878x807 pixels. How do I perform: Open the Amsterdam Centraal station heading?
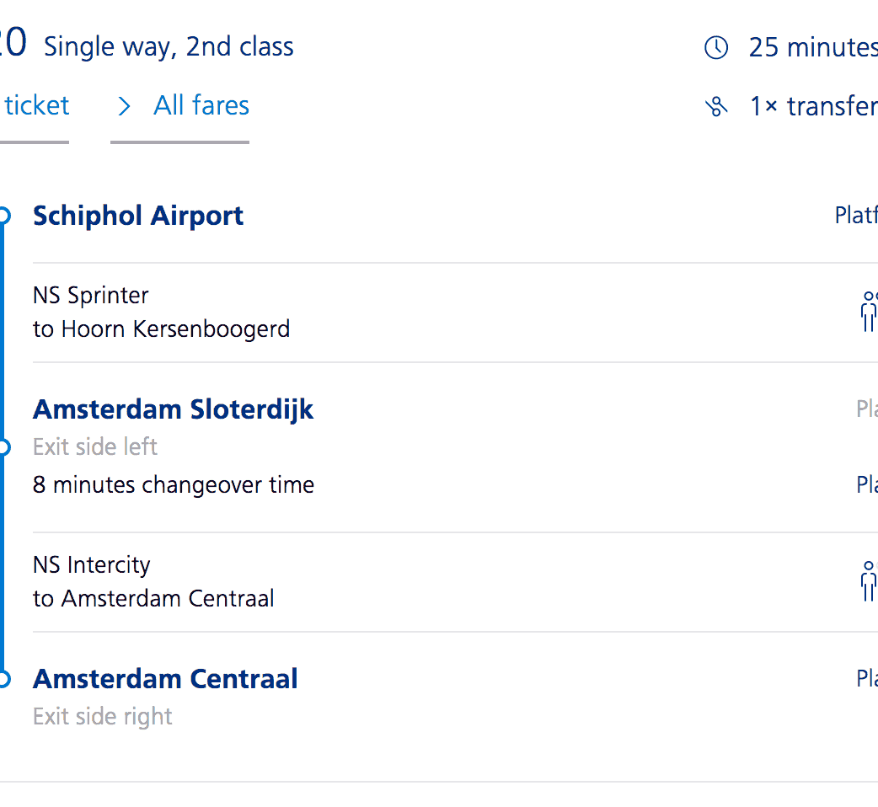coord(165,679)
